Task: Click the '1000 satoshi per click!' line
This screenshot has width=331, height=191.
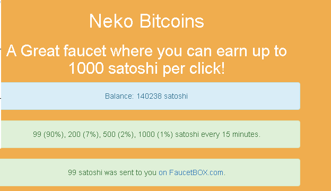Action: [x=146, y=68]
